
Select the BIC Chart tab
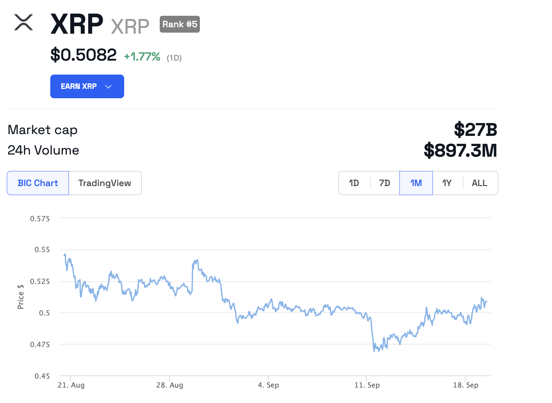click(x=38, y=183)
